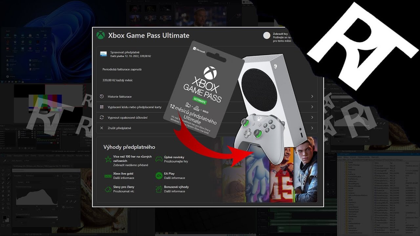This screenshot has height=236, width=420.
Task: Open the Filter menu in Photoshop
Action: pos(58,156)
